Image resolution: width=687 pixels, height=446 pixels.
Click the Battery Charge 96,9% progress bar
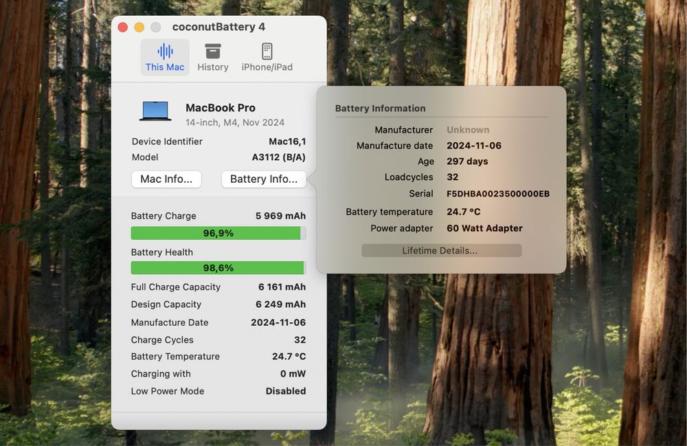click(x=218, y=233)
